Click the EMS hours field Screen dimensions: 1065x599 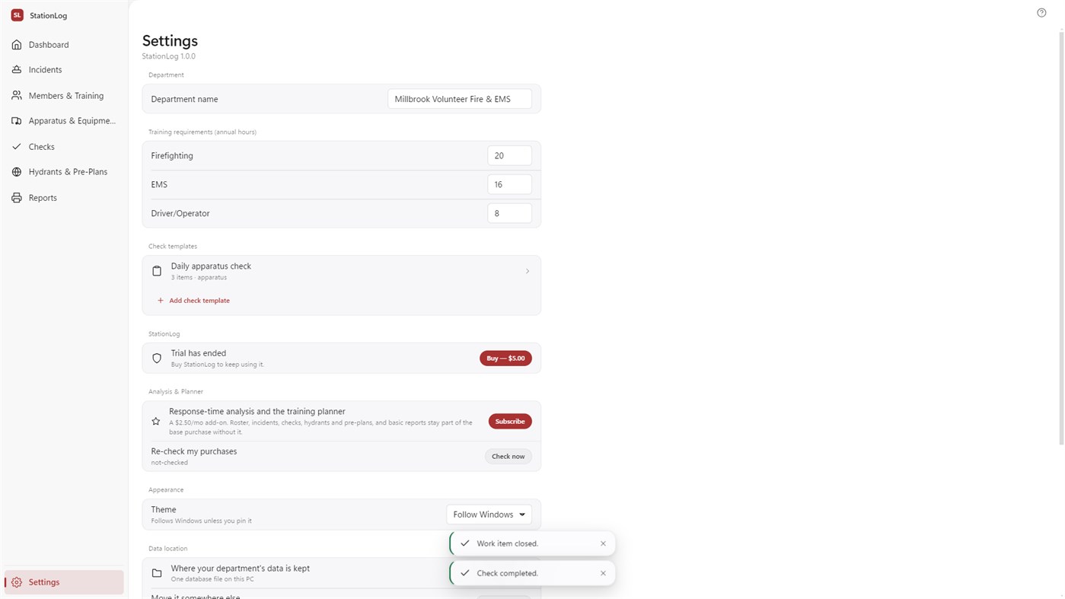(x=509, y=184)
